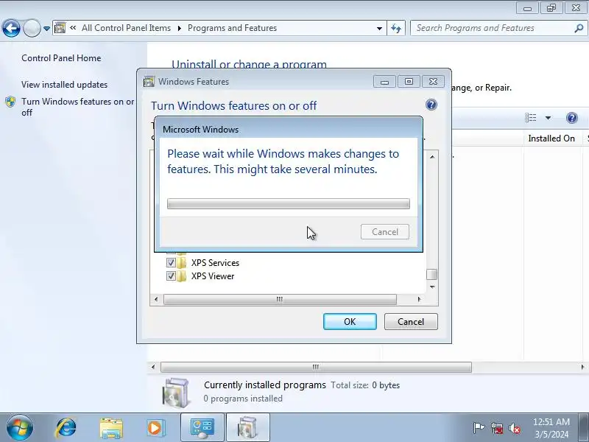Select All Control Panel Items breadcrumb
The height and width of the screenshot is (442, 589).
coord(126,28)
